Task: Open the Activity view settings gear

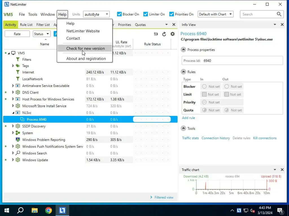Action: click(x=172, y=34)
